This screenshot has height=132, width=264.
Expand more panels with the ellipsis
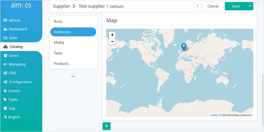pyautogui.click(x=73, y=76)
